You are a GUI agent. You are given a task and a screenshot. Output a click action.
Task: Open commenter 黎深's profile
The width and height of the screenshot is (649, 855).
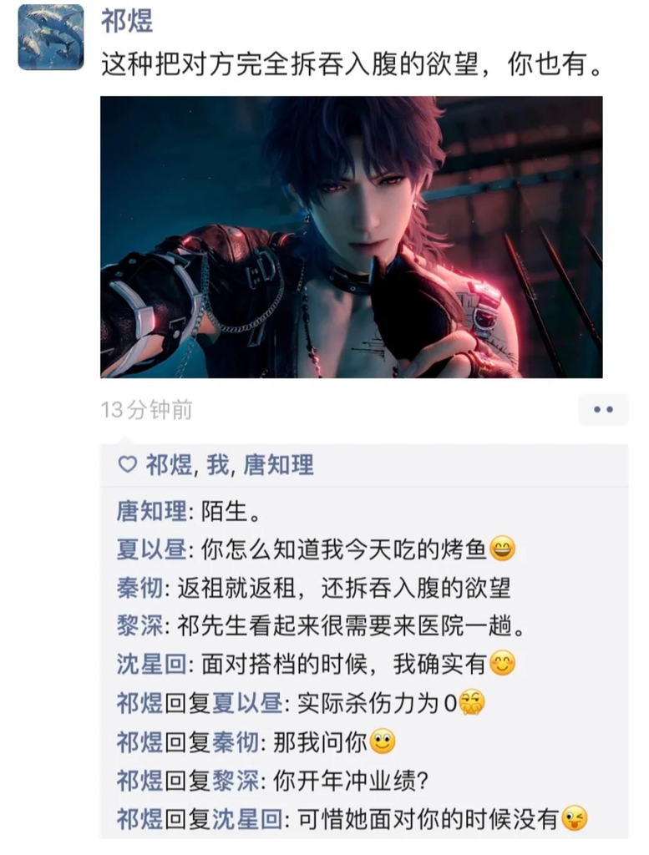(x=139, y=626)
